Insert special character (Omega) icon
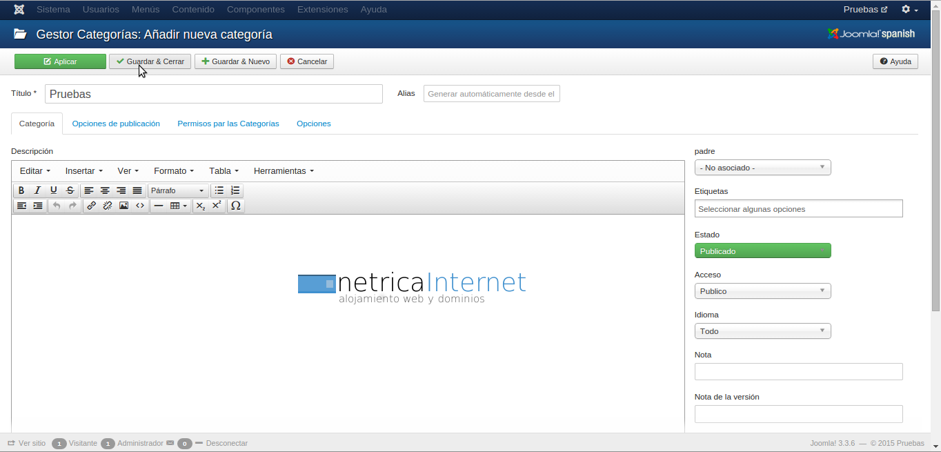The width and height of the screenshot is (941, 452). [x=236, y=206]
